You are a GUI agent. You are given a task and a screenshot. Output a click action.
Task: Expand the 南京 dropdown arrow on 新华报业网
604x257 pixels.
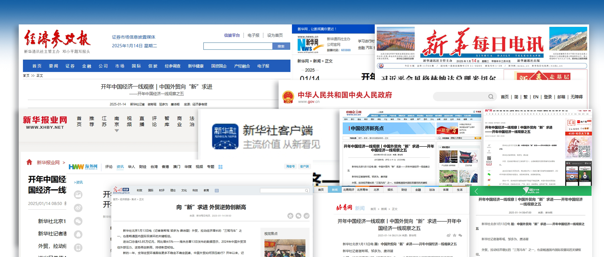tap(117, 131)
